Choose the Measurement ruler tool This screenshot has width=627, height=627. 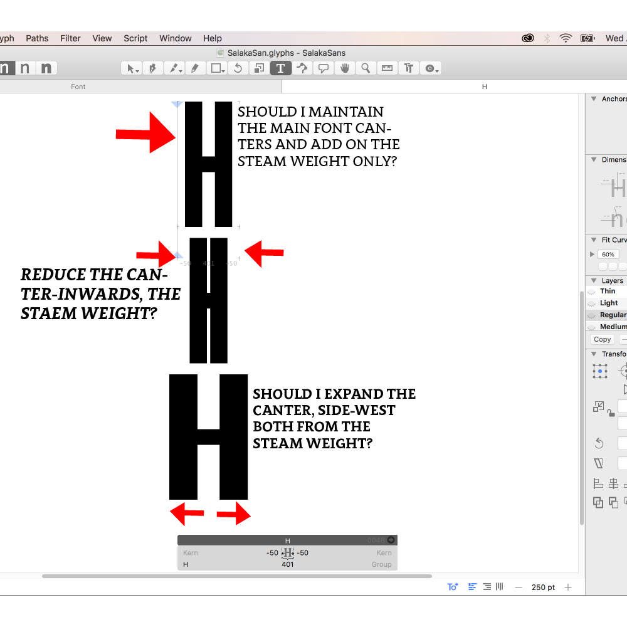click(387, 68)
